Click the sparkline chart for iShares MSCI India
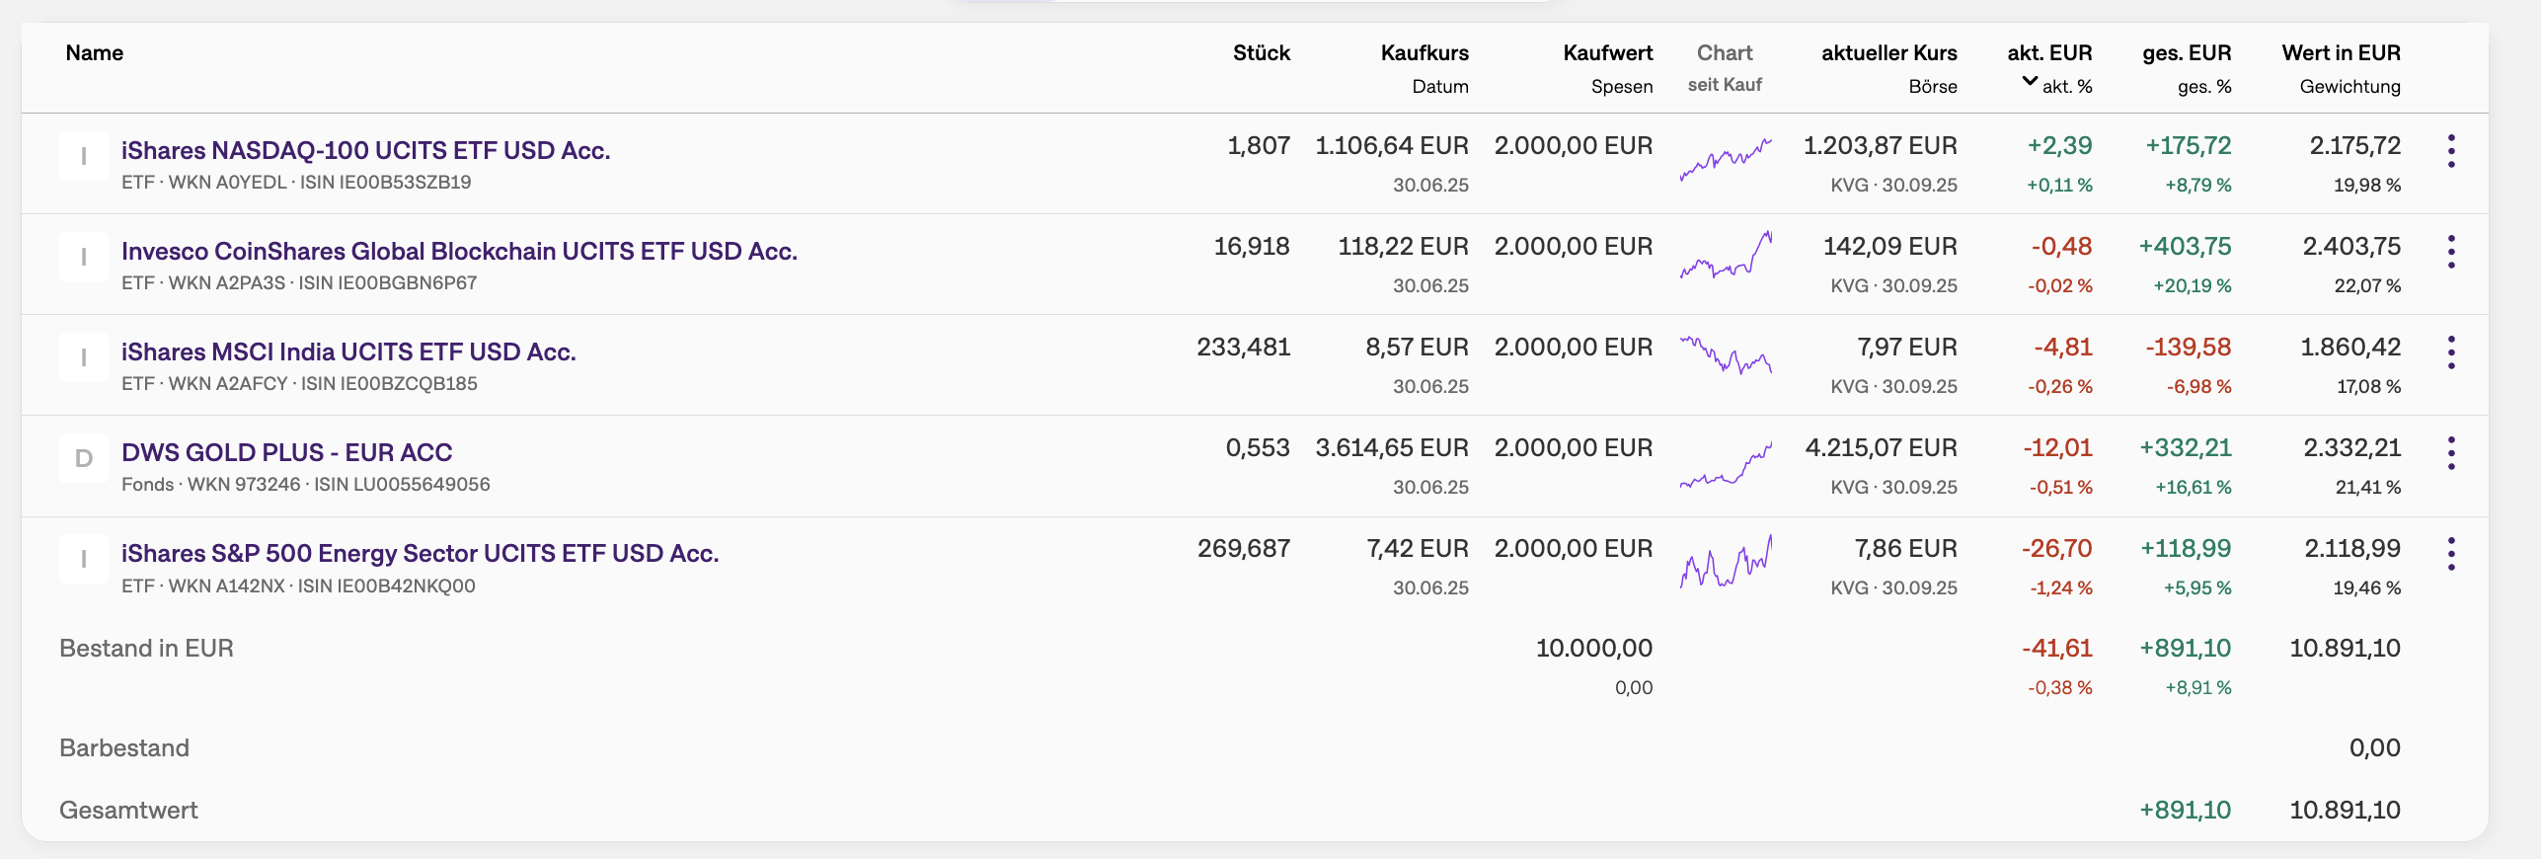The width and height of the screenshot is (2541, 859). coord(1726,354)
